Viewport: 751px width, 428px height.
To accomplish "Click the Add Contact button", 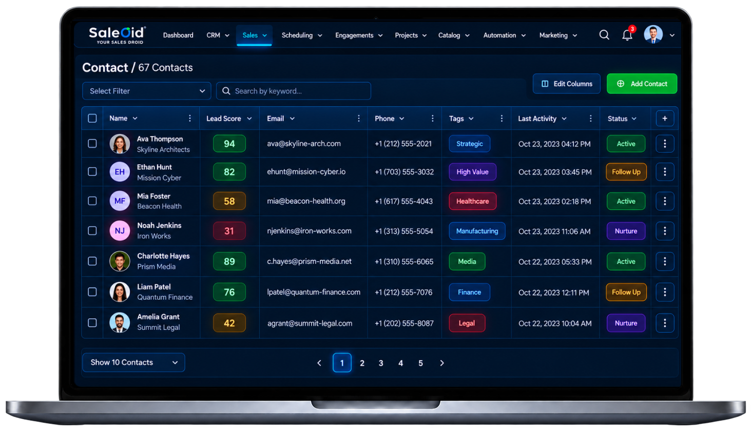I will pyautogui.click(x=642, y=84).
